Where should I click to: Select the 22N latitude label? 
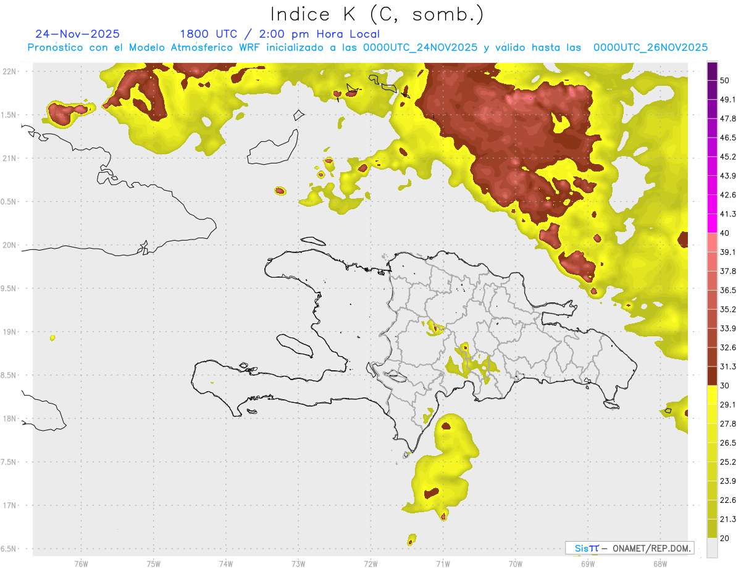pyautogui.click(x=9, y=72)
